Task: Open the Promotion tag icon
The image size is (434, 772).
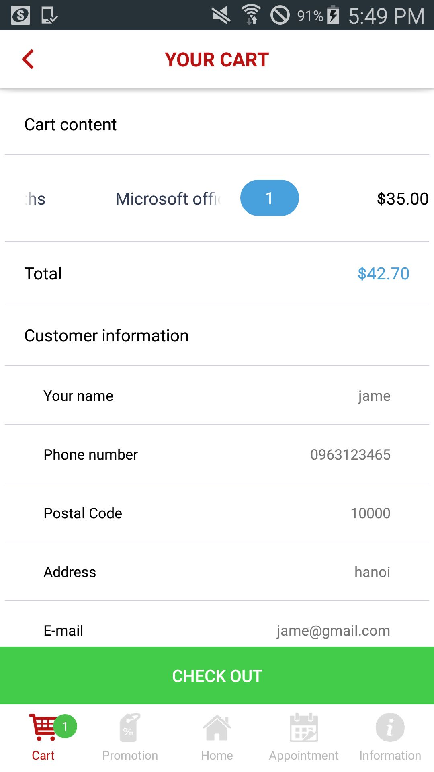Action: (x=130, y=728)
